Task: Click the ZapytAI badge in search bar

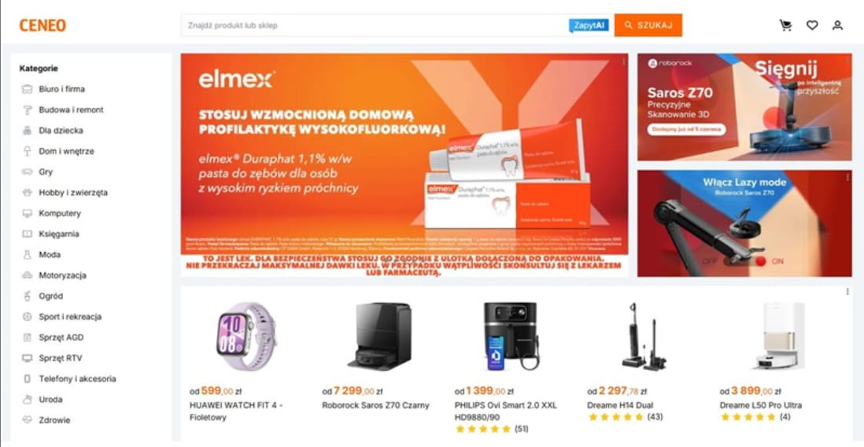Action: tap(589, 25)
